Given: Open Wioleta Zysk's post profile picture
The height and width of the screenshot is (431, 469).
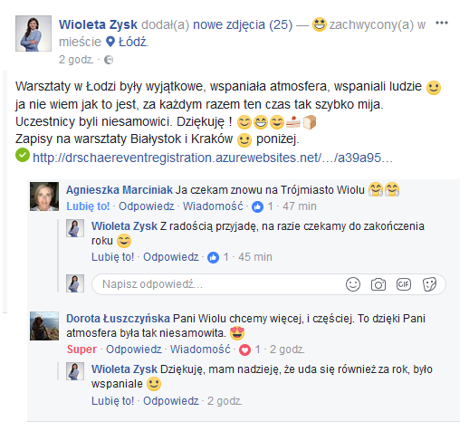Looking at the screenshot, I should point(33,34).
